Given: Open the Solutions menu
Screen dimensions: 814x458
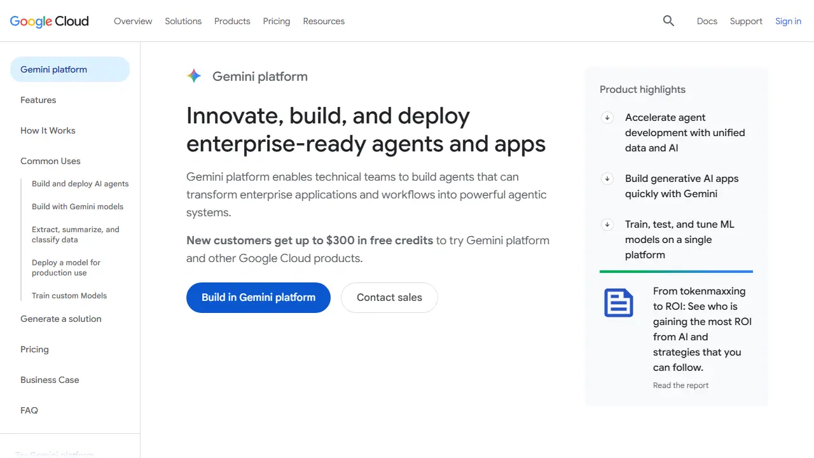Looking at the screenshot, I should point(183,21).
